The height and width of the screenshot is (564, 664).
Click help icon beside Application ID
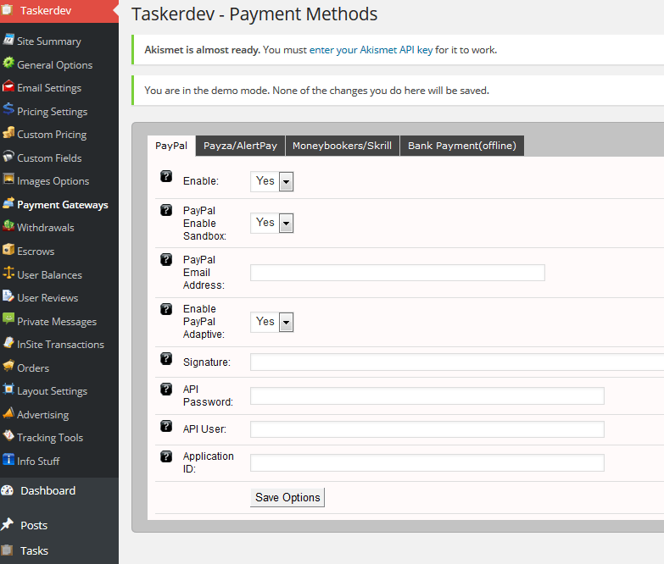[x=166, y=456]
